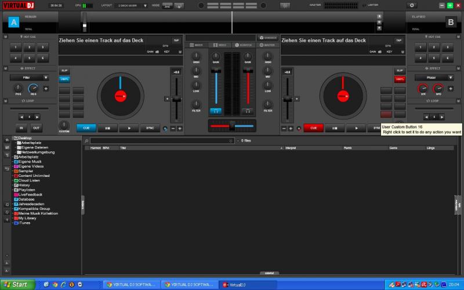This screenshot has height=290, width=464.
Task: Click the Sandbox icon button above the mixer
Action: coord(267,38)
